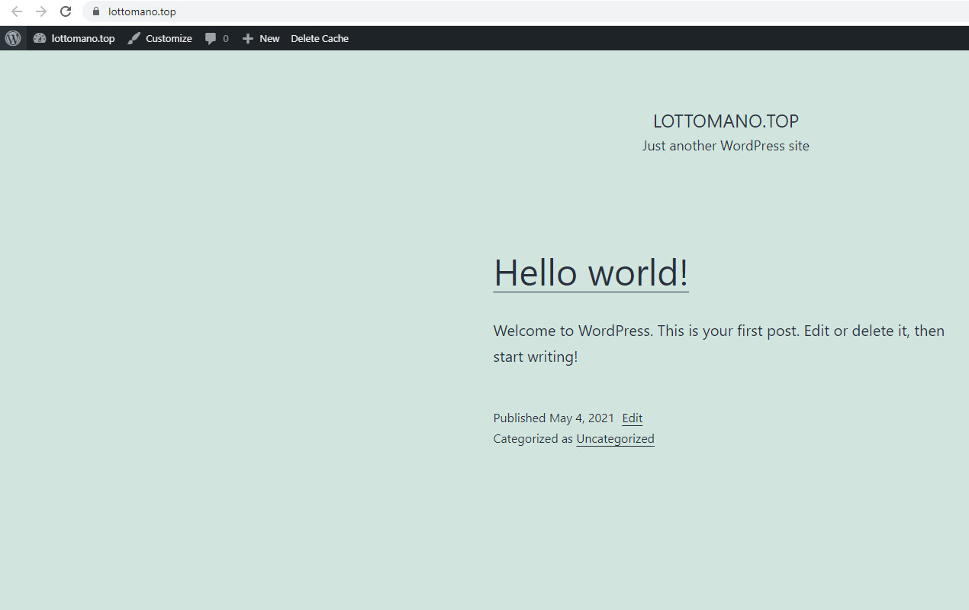969x610 pixels.
Task: Go to the LOTTOMANO.TOP site title
Action: pos(726,121)
